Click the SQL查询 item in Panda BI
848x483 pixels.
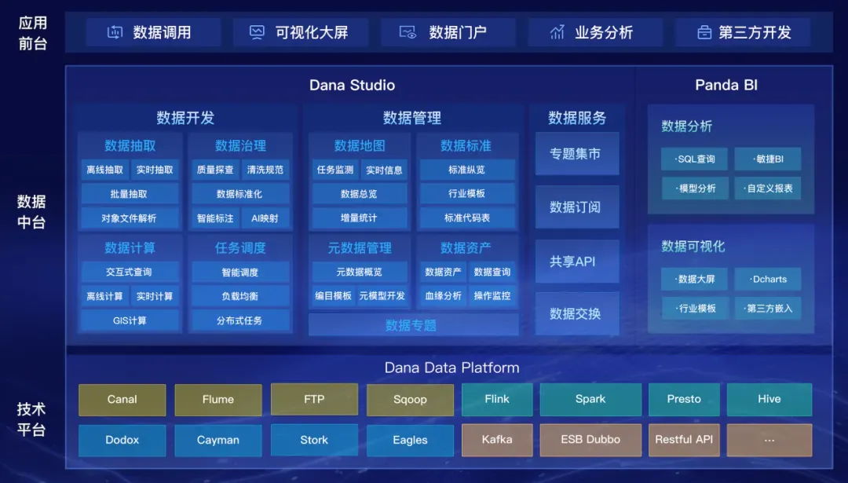[694, 159]
